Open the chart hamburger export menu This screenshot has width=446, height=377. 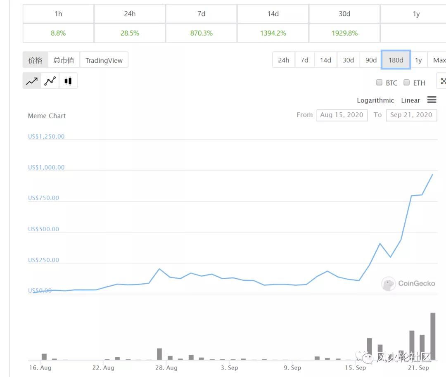tap(432, 100)
